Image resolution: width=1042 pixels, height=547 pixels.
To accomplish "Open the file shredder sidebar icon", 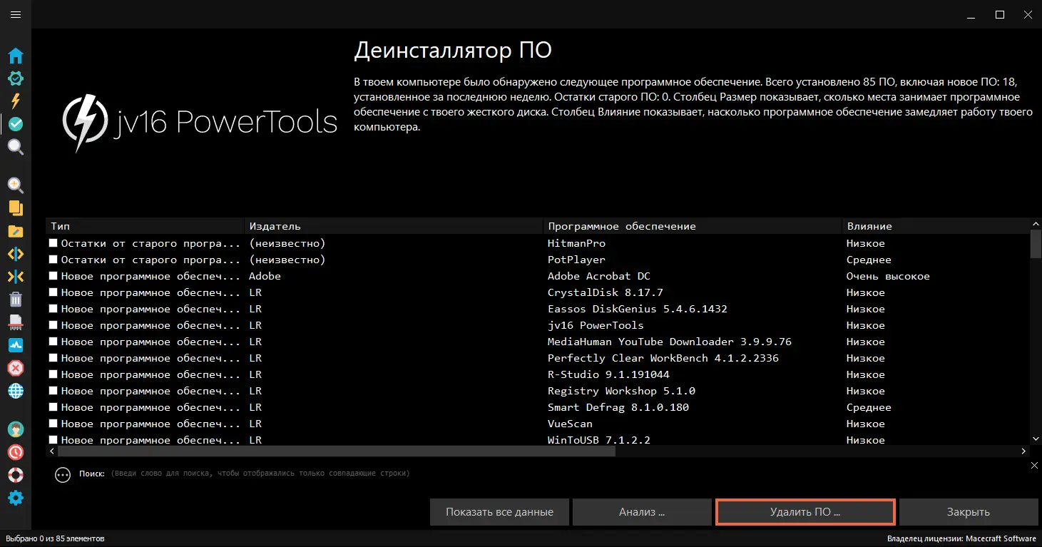I will click(x=16, y=322).
